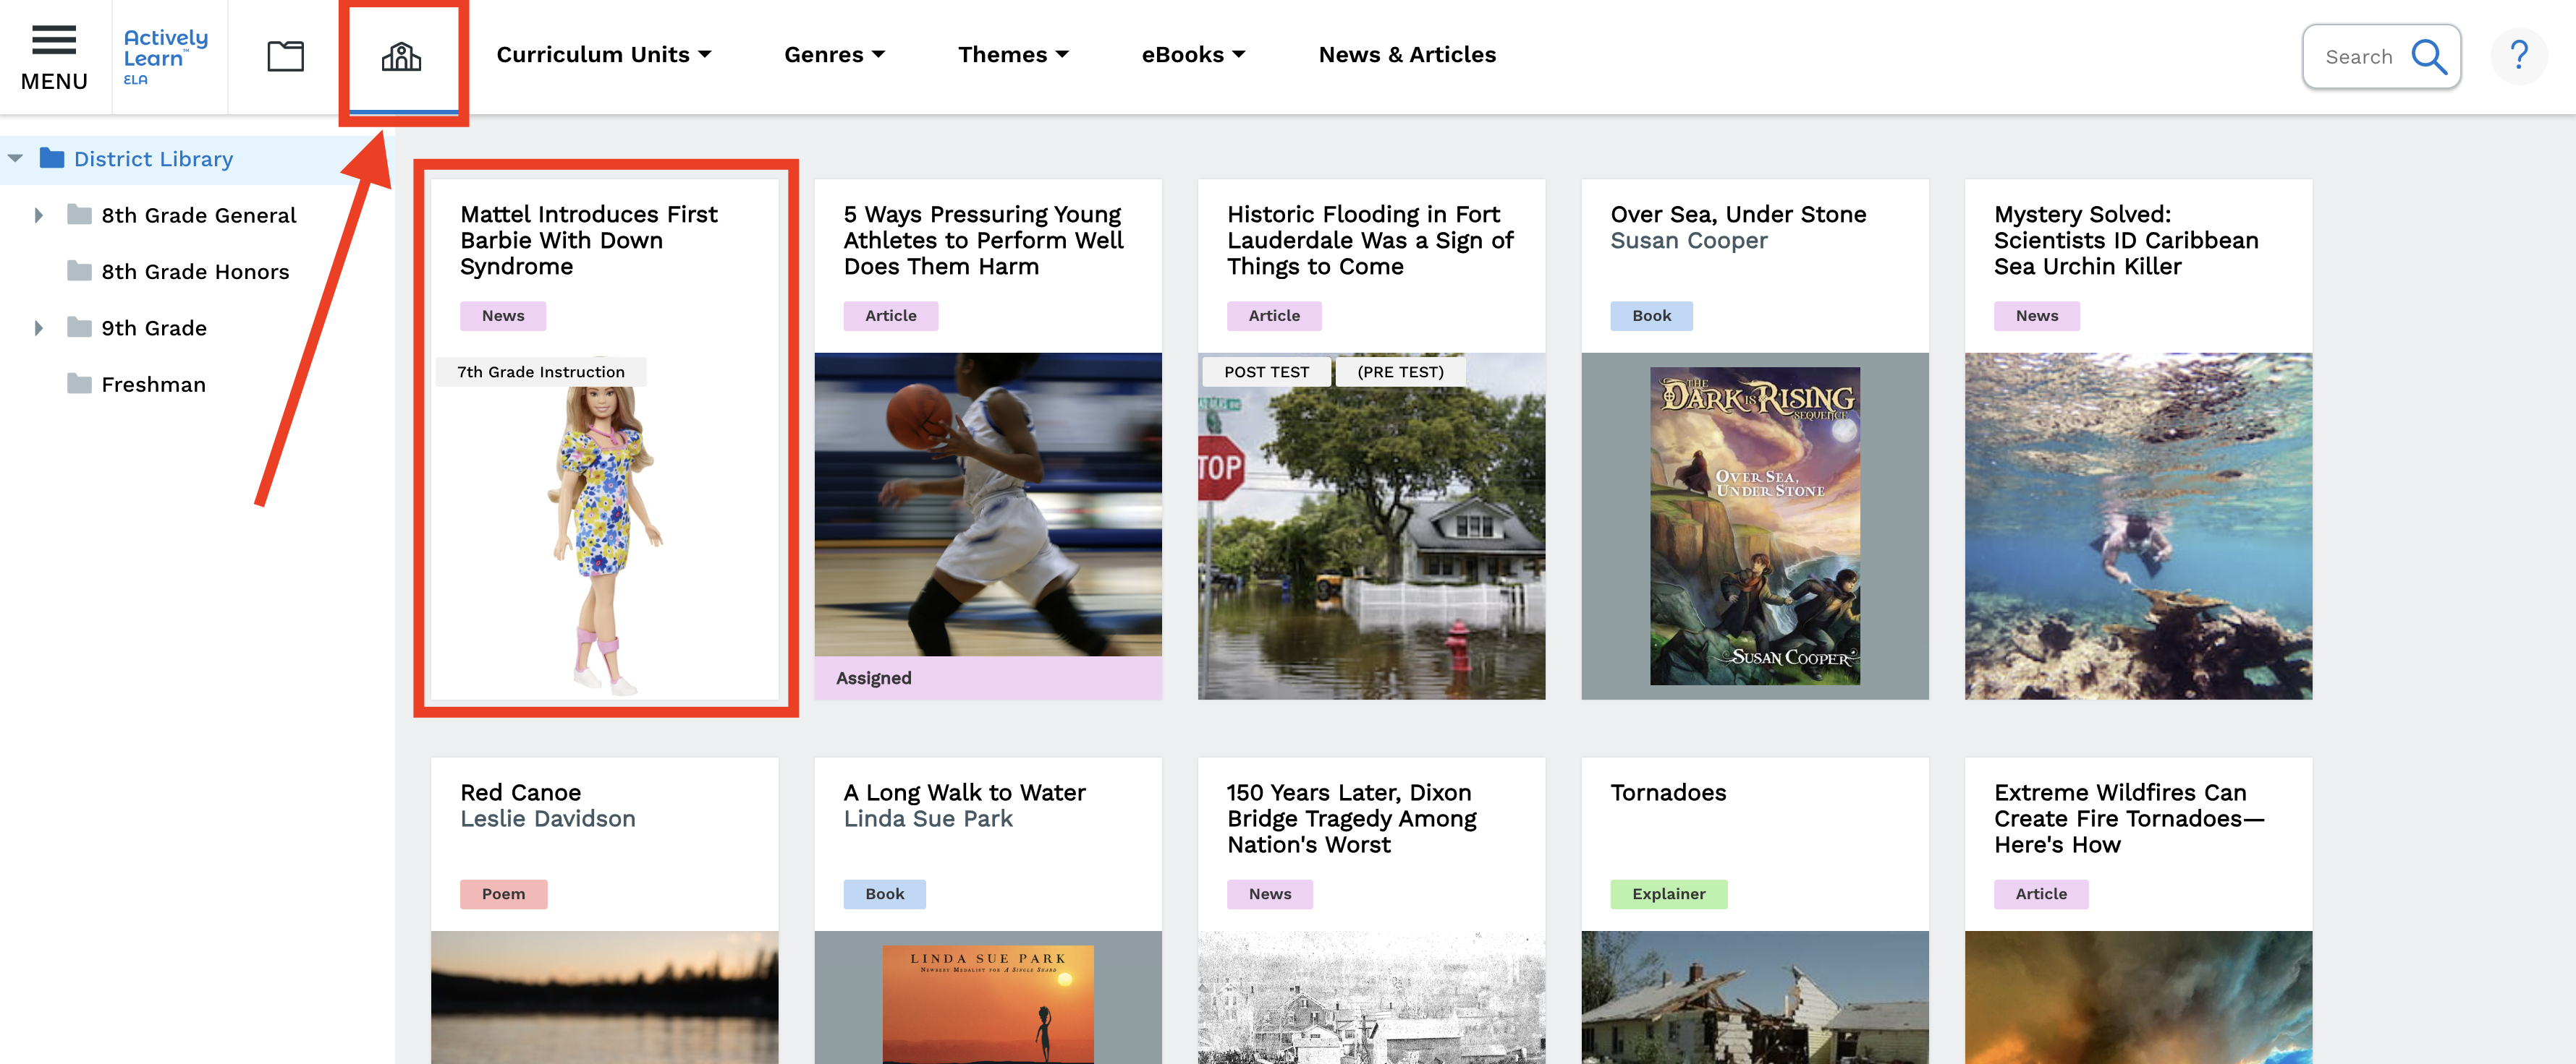Open the help question mark icon
Viewport: 2576px width, 1064px height.
point(2518,56)
